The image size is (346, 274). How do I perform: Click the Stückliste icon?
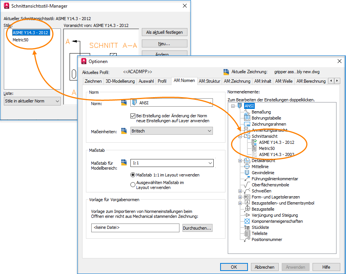tap(247, 227)
